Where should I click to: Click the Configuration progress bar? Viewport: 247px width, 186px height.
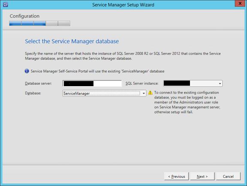click(x=40, y=23)
